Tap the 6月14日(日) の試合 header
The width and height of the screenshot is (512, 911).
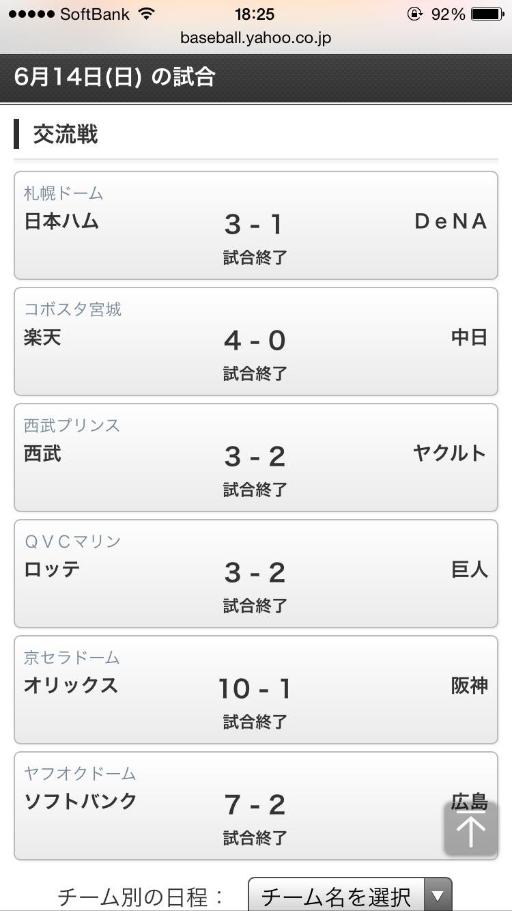coord(115,77)
